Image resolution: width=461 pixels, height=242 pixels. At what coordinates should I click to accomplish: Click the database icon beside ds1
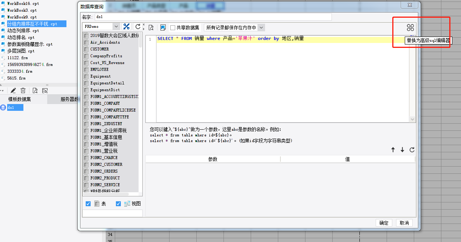click(x=3, y=107)
